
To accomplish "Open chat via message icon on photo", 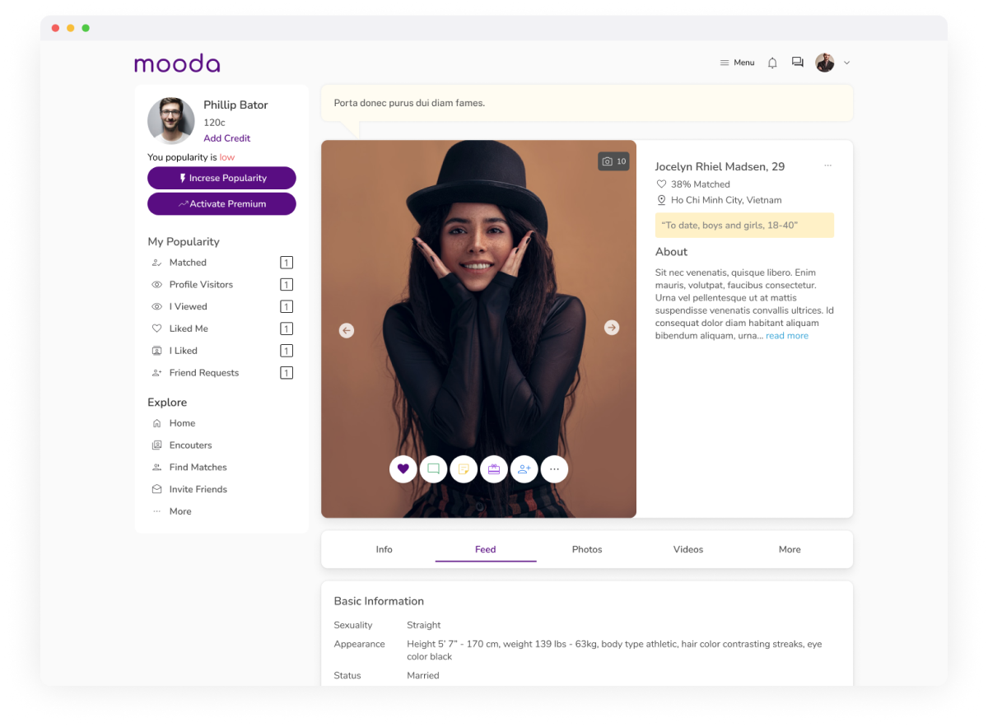I will tap(433, 469).
